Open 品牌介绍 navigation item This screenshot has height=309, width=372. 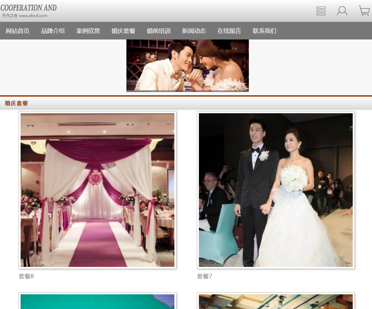(53, 31)
